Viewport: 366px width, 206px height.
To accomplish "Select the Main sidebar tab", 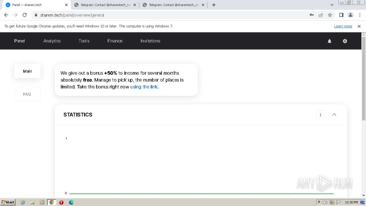I will (x=27, y=71).
